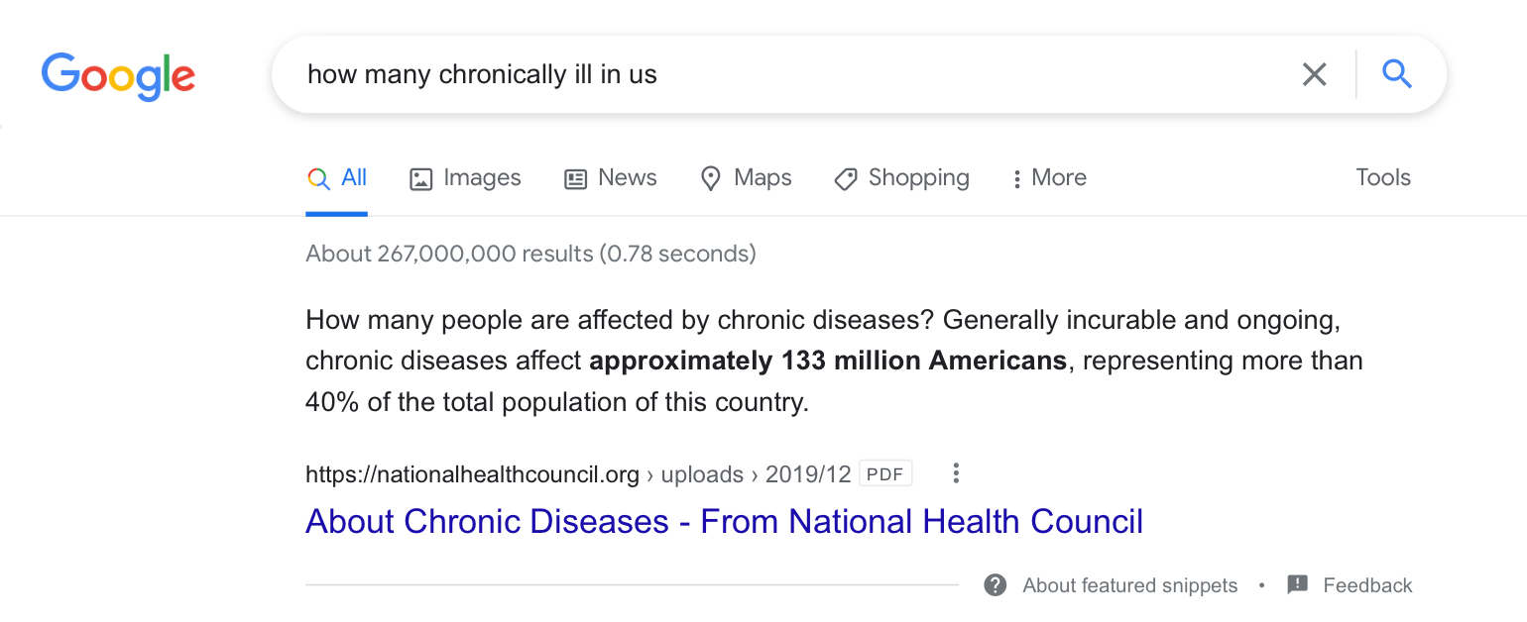Open the Tools filter options

(x=1383, y=178)
